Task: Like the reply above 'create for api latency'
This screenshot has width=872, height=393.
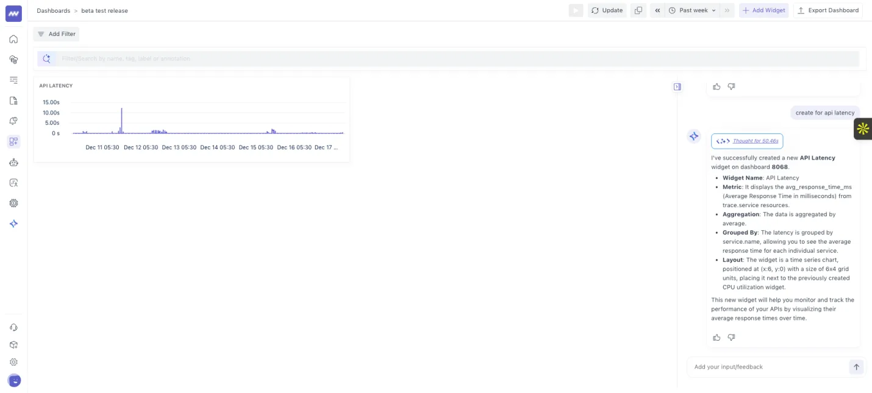Action: [x=717, y=87]
